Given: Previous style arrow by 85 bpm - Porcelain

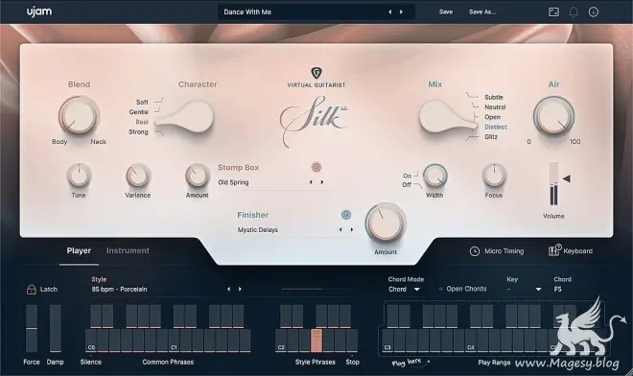Looking at the screenshot, I should point(229,289).
